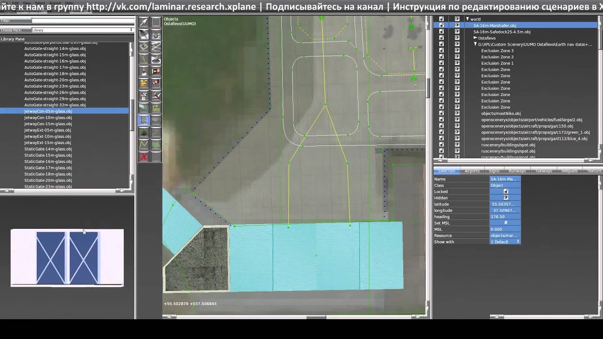Open the Signs tab
This screenshot has width=603, height=339.
(x=494, y=171)
